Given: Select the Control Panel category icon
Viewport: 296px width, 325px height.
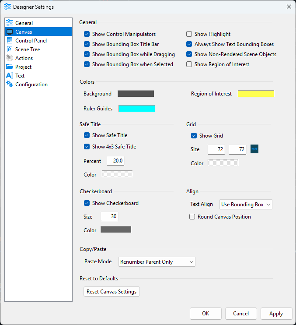Looking at the screenshot, I should 10,41.
